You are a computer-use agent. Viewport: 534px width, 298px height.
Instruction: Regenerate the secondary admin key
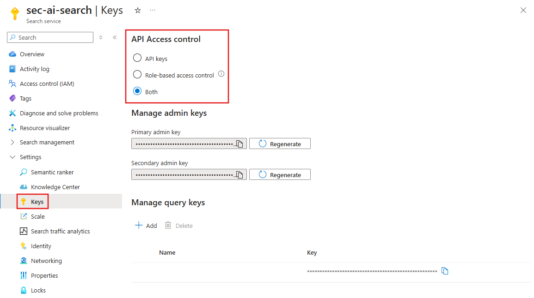[x=280, y=175]
